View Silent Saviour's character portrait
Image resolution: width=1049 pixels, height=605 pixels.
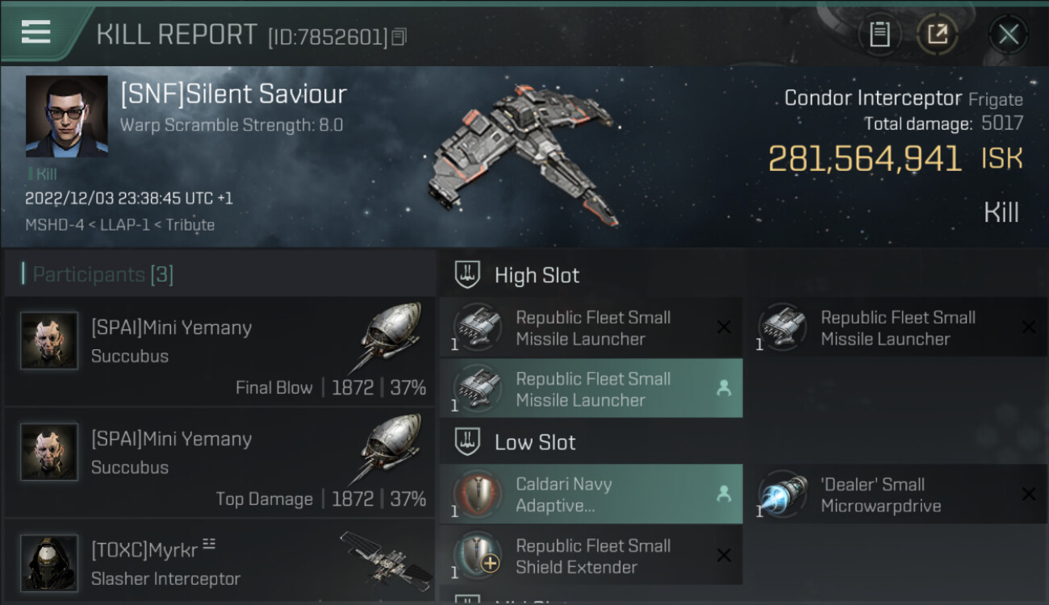66,116
